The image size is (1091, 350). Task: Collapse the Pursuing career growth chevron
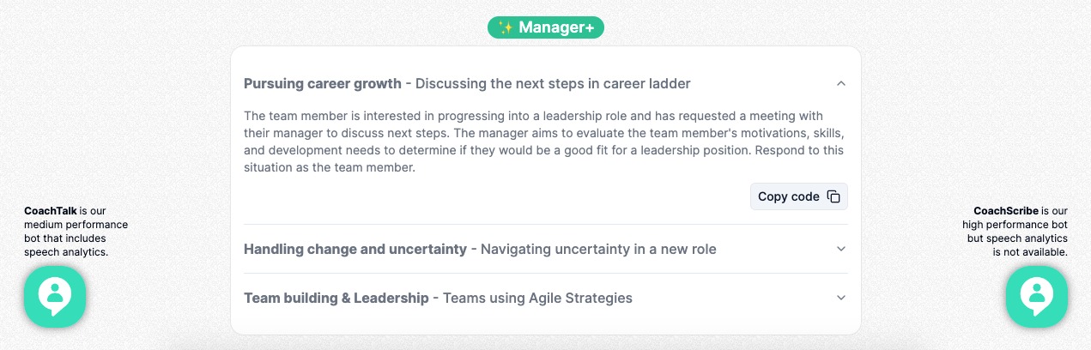pos(841,83)
